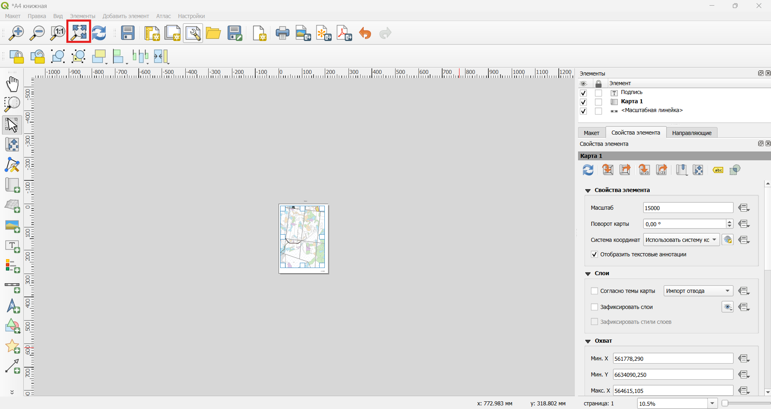This screenshot has height=409, width=771.
Task: Open the Атлас menu
Action: [164, 16]
